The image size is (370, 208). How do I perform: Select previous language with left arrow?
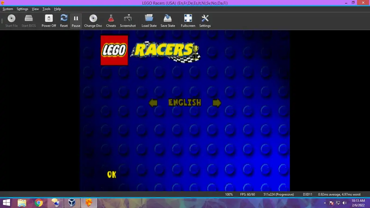click(x=153, y=103)
